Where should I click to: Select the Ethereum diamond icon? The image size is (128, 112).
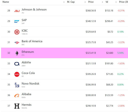point(17,53)
